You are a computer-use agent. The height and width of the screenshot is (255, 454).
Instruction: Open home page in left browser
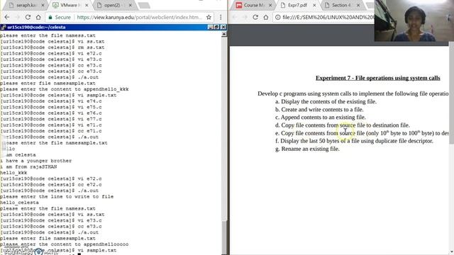click(38, 17)
